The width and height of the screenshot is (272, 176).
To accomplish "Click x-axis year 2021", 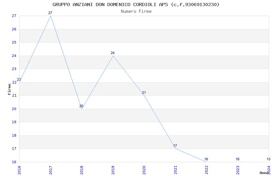I will click(x=175, y=170).
